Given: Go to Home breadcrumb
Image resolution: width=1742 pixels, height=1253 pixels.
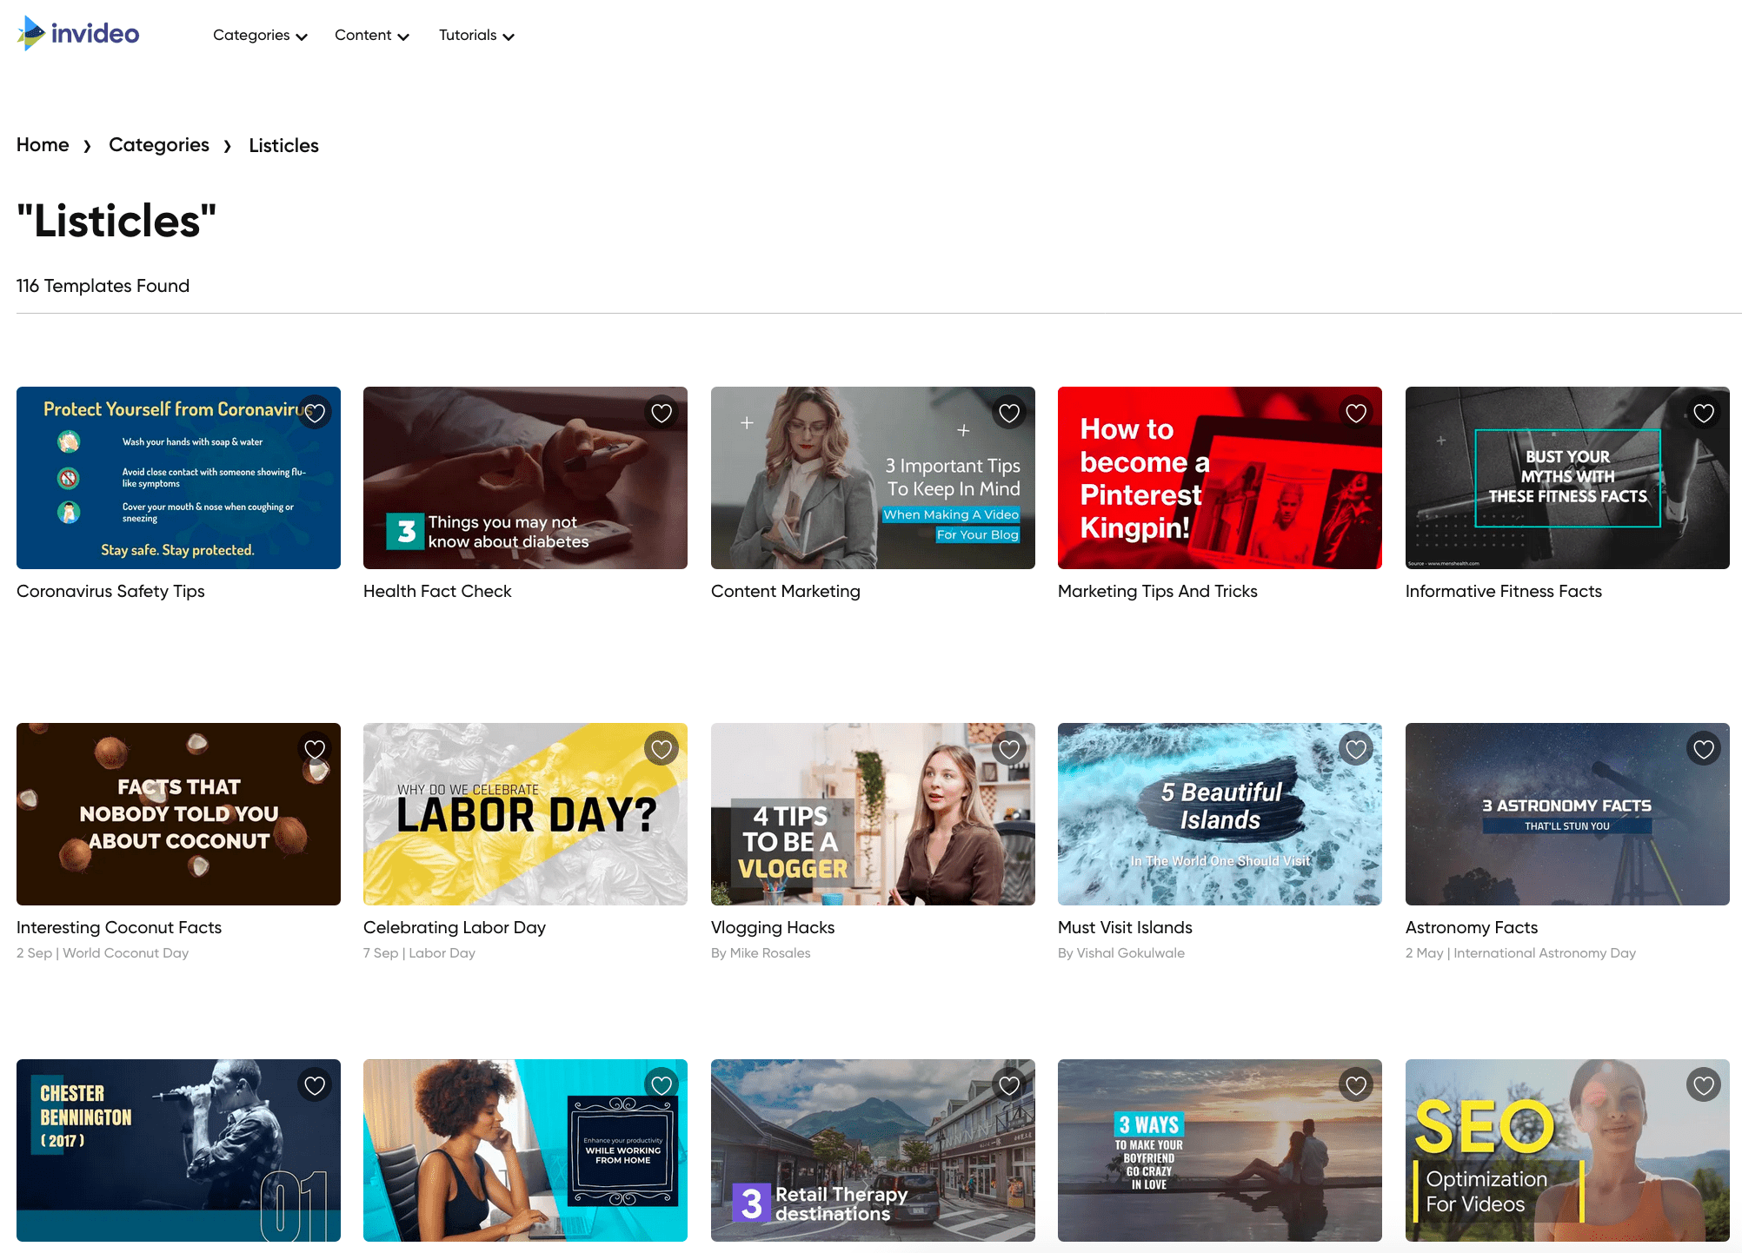Looking at the screenshot, I should 43,145.
